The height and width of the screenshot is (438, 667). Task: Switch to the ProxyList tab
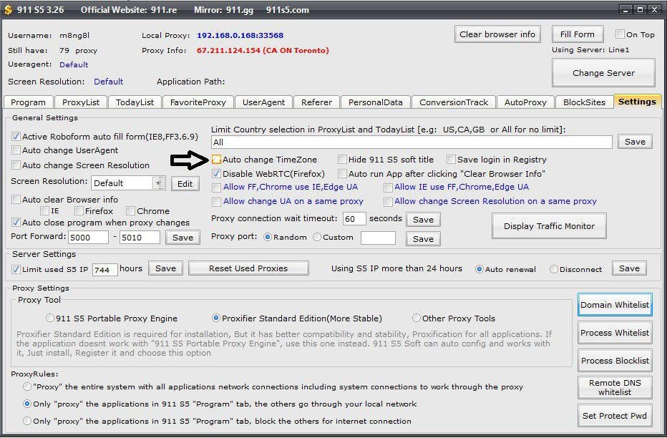(81, 102)
